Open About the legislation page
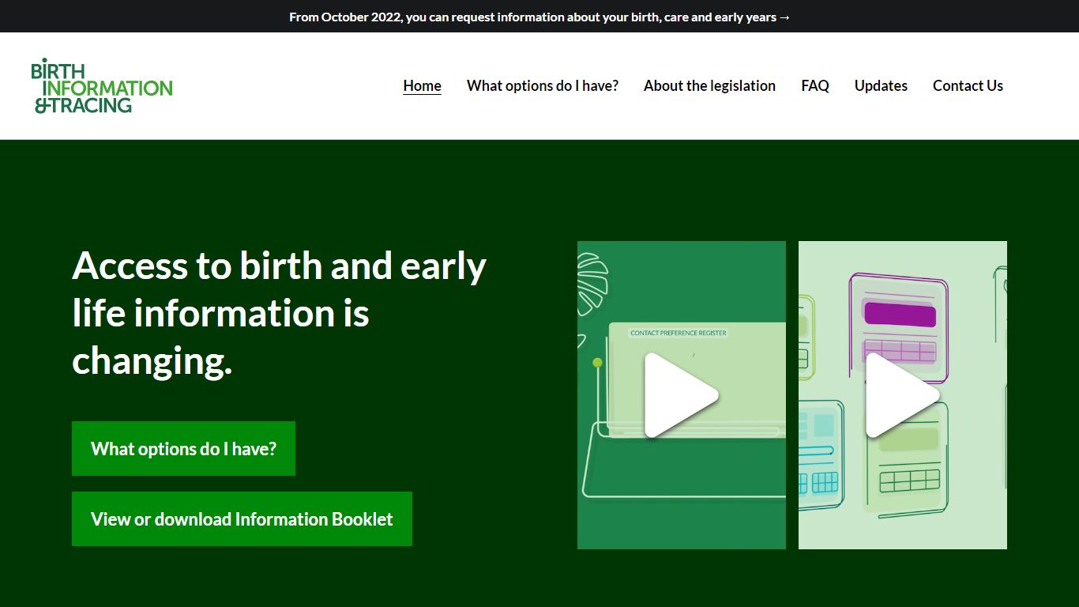Image resolution: width=1079 pixels, height=607 pixels. 709,85
